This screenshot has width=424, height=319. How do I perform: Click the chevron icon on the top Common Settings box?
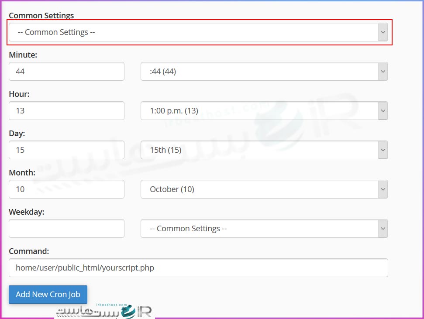[x=383, y=31]
